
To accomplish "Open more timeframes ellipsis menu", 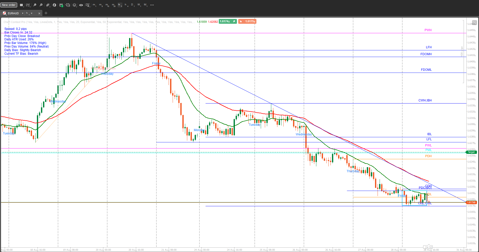I will pyautogui.click(x=152, y=5).
